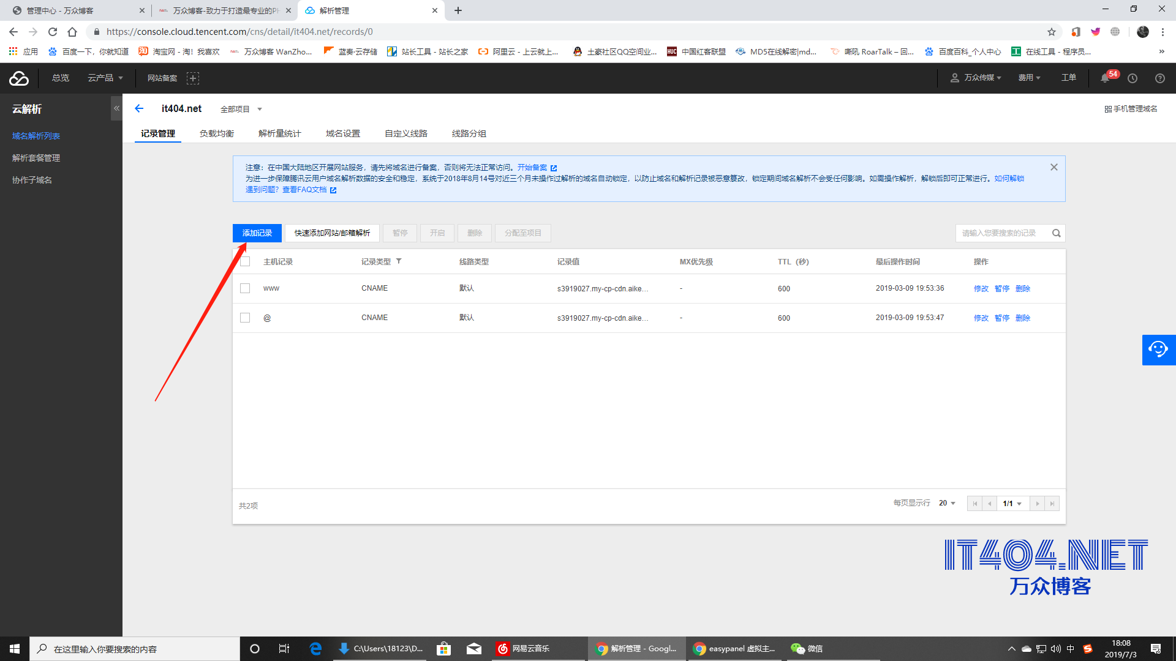This screenshot has width=1176, height=661.
Task: Switch to the 域名设置 tab
Action: coord(343,133)
